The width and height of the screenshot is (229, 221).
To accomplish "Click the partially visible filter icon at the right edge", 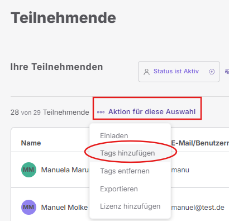I will coord(227,72).
